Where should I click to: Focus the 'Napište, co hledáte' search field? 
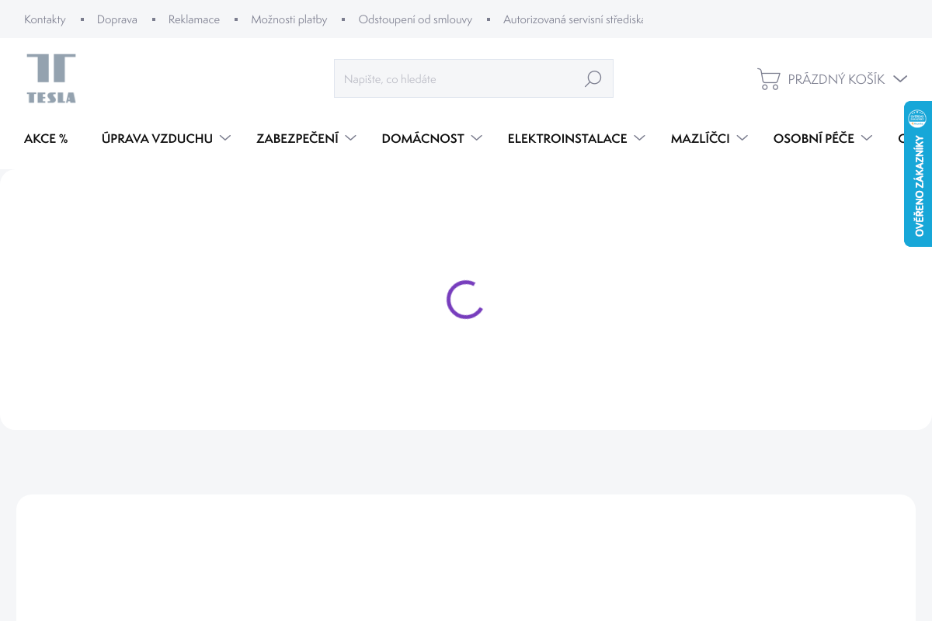(x=458, y=78)
